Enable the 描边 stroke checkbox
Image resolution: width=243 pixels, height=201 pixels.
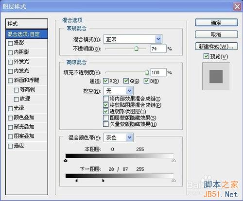click(10, 146)
